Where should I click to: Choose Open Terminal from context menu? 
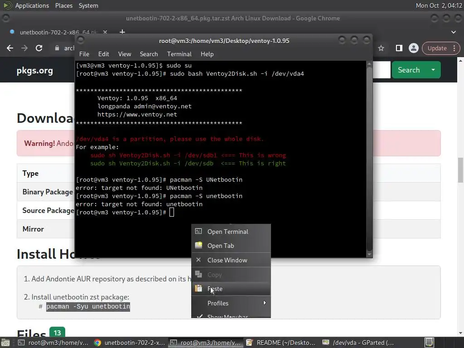click(231, 232)
